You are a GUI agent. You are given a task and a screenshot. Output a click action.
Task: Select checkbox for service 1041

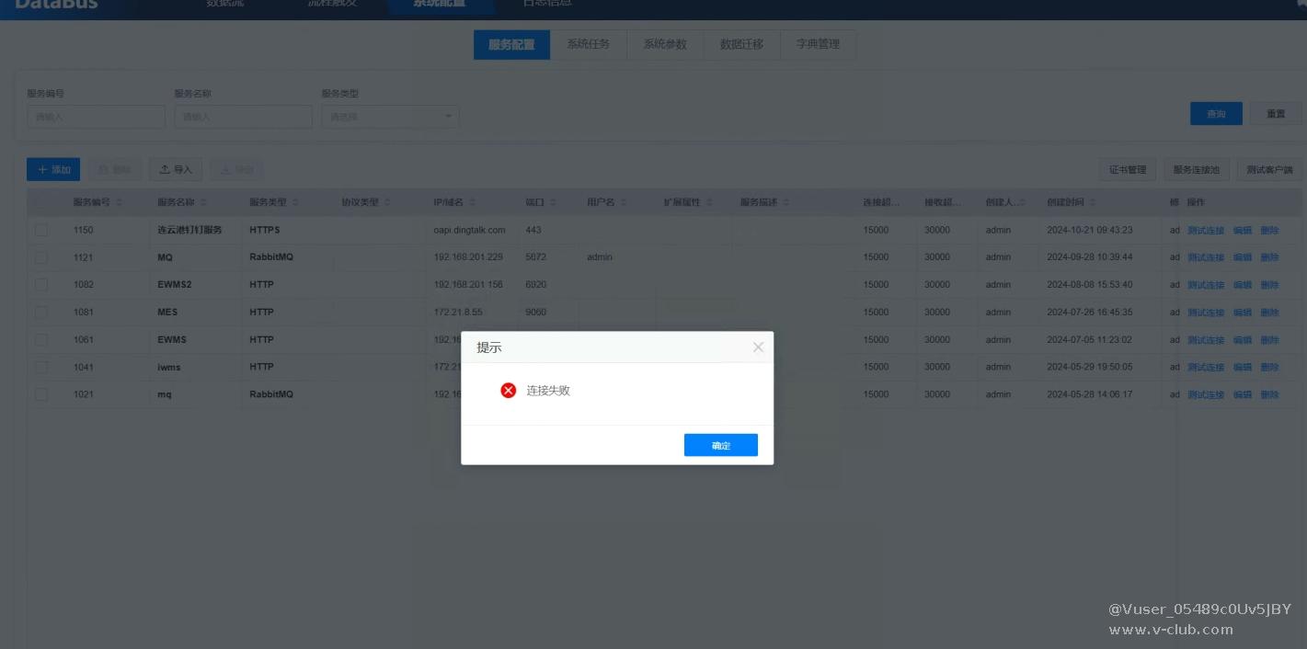41,367
